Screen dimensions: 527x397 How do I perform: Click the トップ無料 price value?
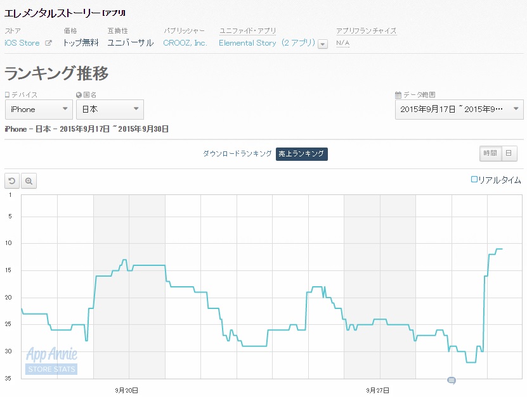pyautogui.click(x=81, y=43)
